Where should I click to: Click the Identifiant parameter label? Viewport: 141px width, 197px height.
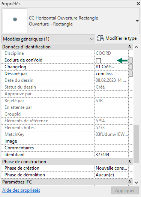click(15, 155)
